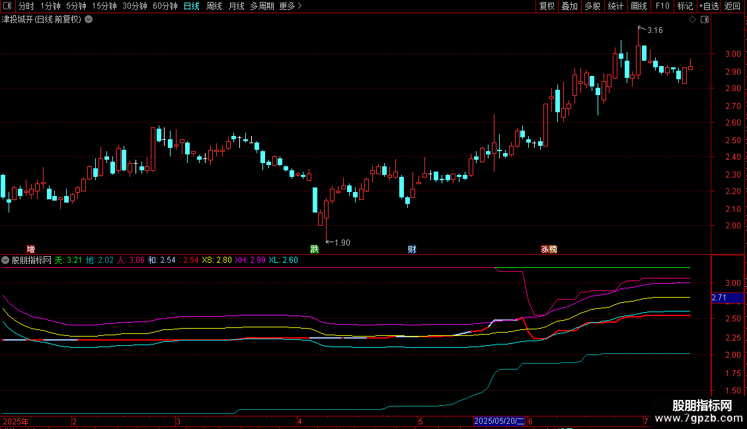Select the 60分钟 period tab
The width and height of the screenshot is (747, 429).
[165, 6]
